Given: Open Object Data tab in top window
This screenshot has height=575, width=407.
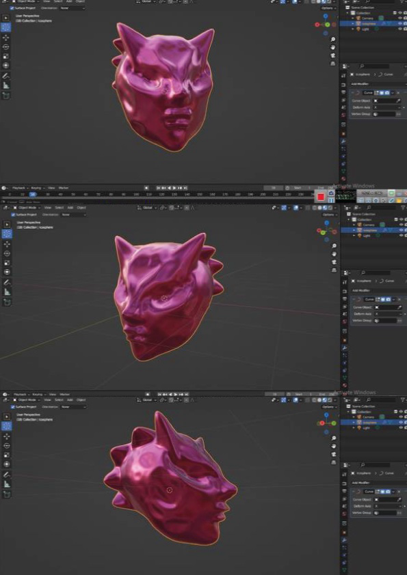Looking at the screenshot, I should click(344, 171).
